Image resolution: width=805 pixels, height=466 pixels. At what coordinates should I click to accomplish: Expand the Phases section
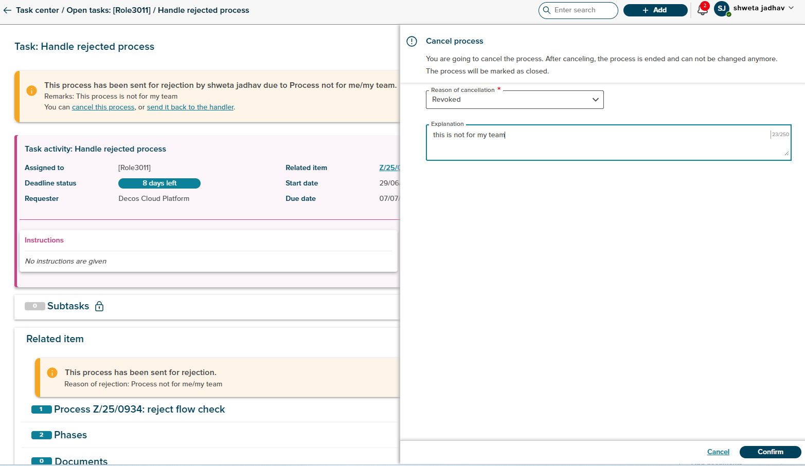(x=70, y=435)
